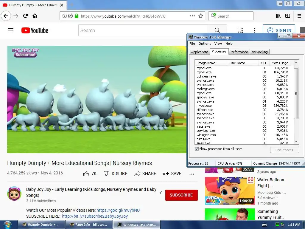Click the Windows Task Manager taskbar button

coord(137,225)
